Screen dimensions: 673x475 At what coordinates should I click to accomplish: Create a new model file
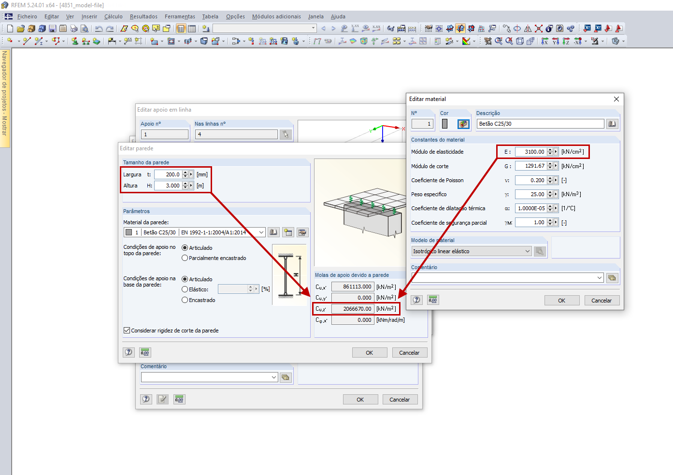pyautogui.click(x=10, y=29)
